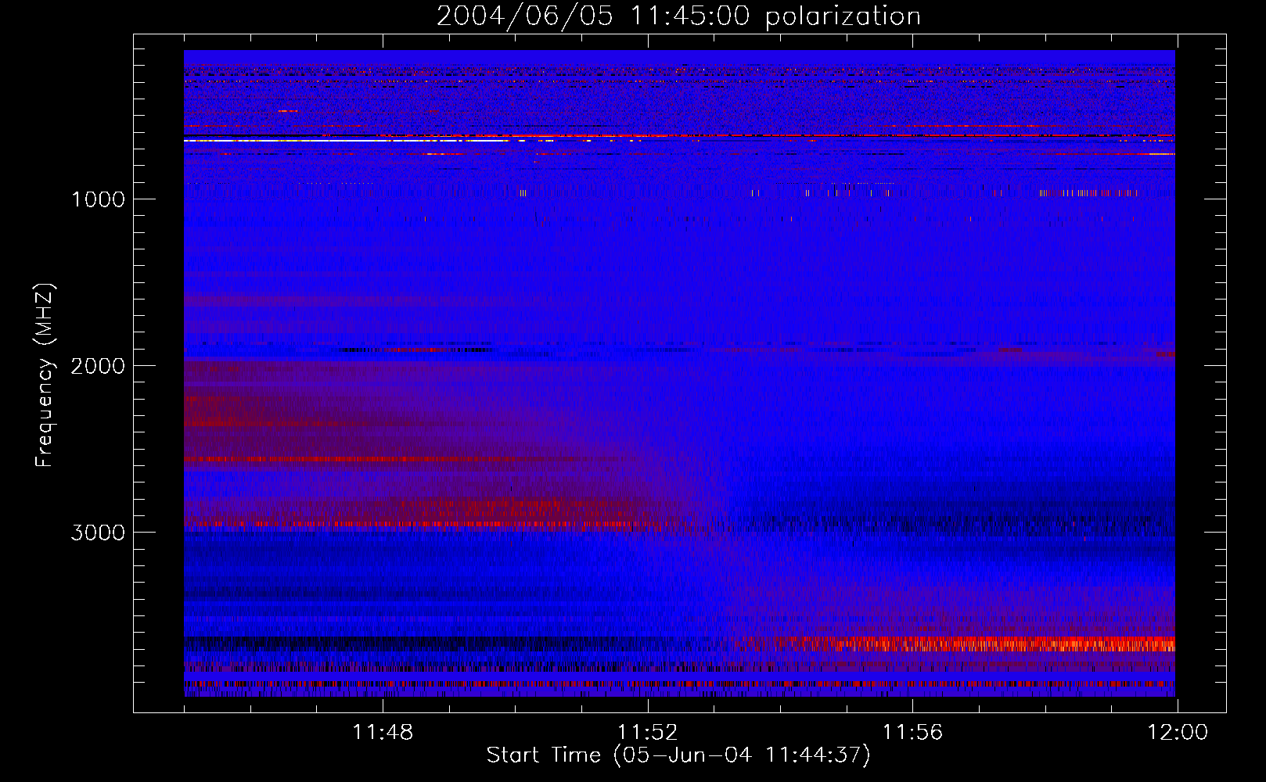Click the 11:52 time tick label
This screenshot has height=782, width=1266.
(647, 733)
